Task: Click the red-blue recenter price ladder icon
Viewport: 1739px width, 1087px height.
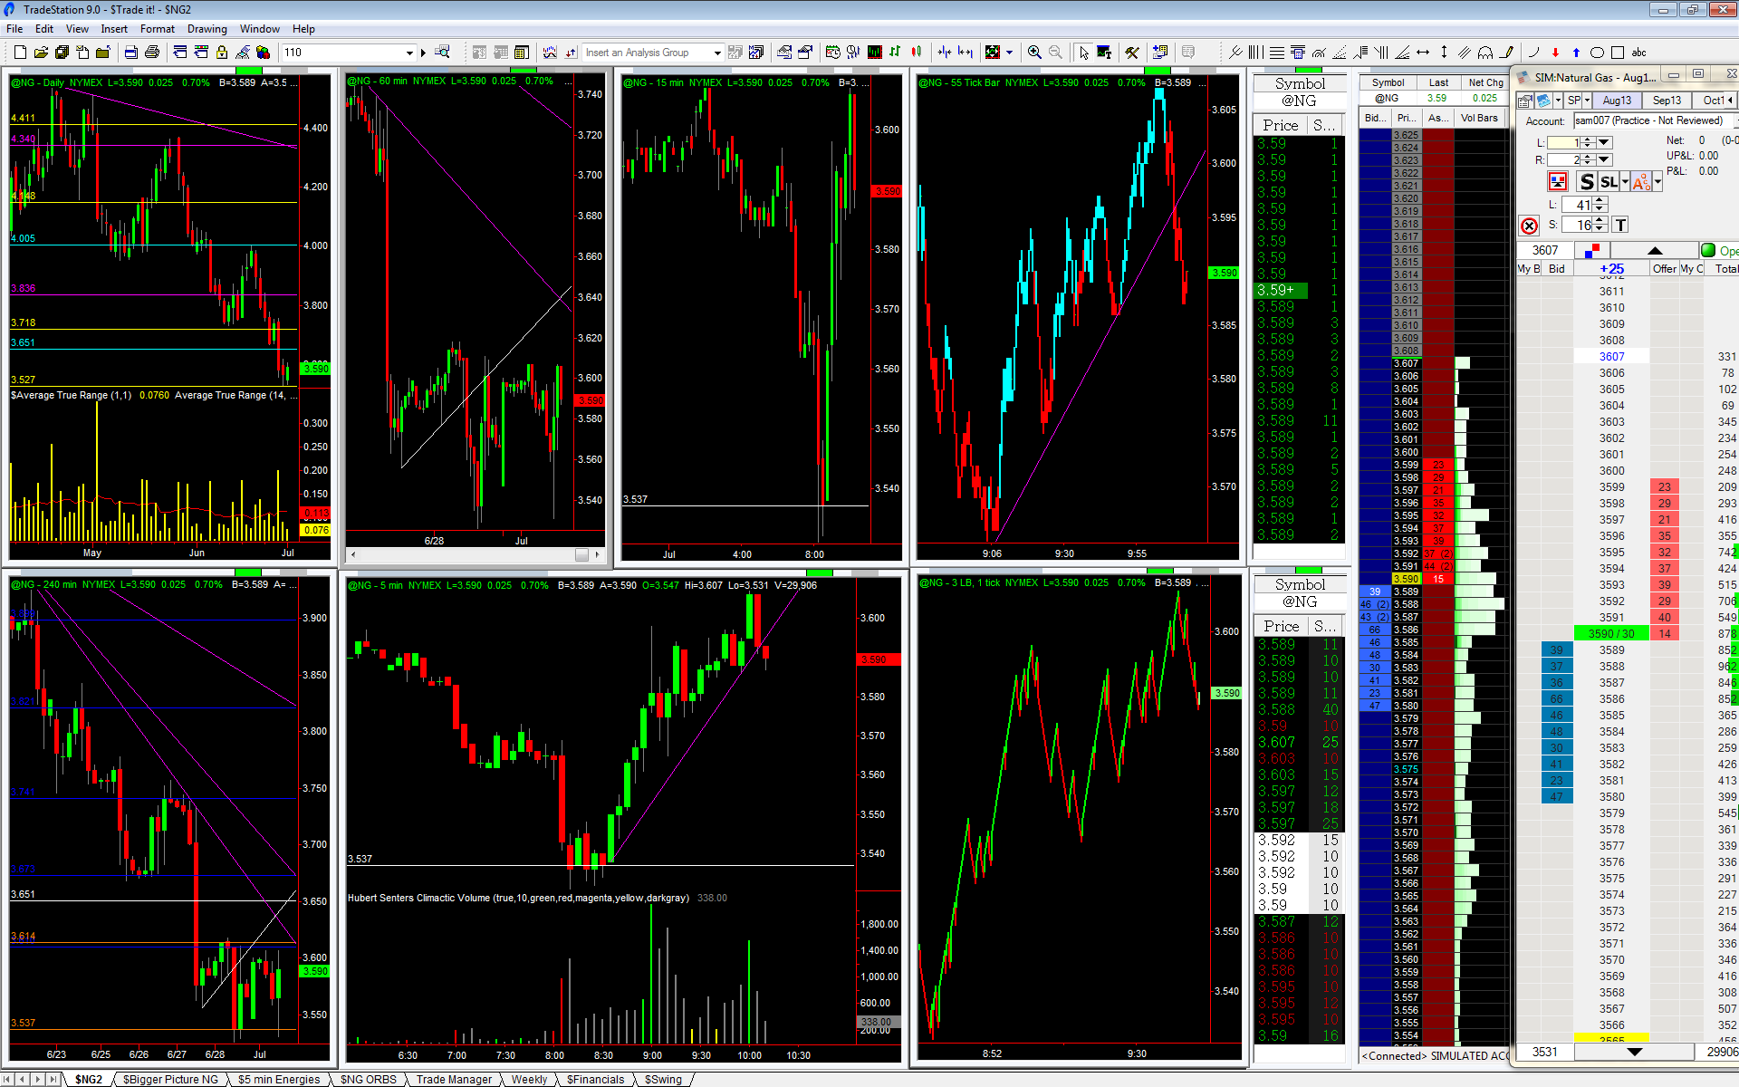Action: coord(1591,250)
